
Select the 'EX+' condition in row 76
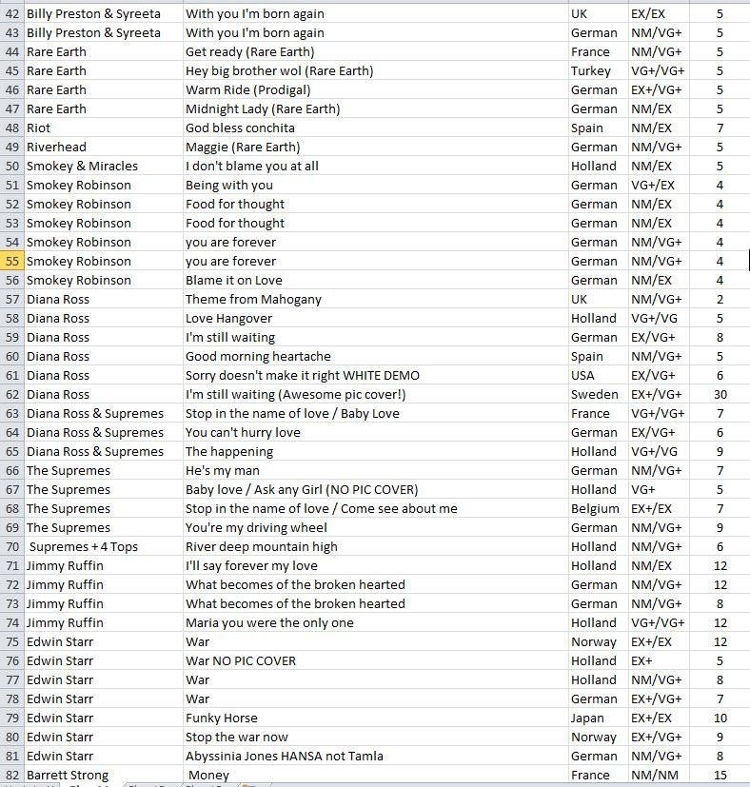click(660, 661)
